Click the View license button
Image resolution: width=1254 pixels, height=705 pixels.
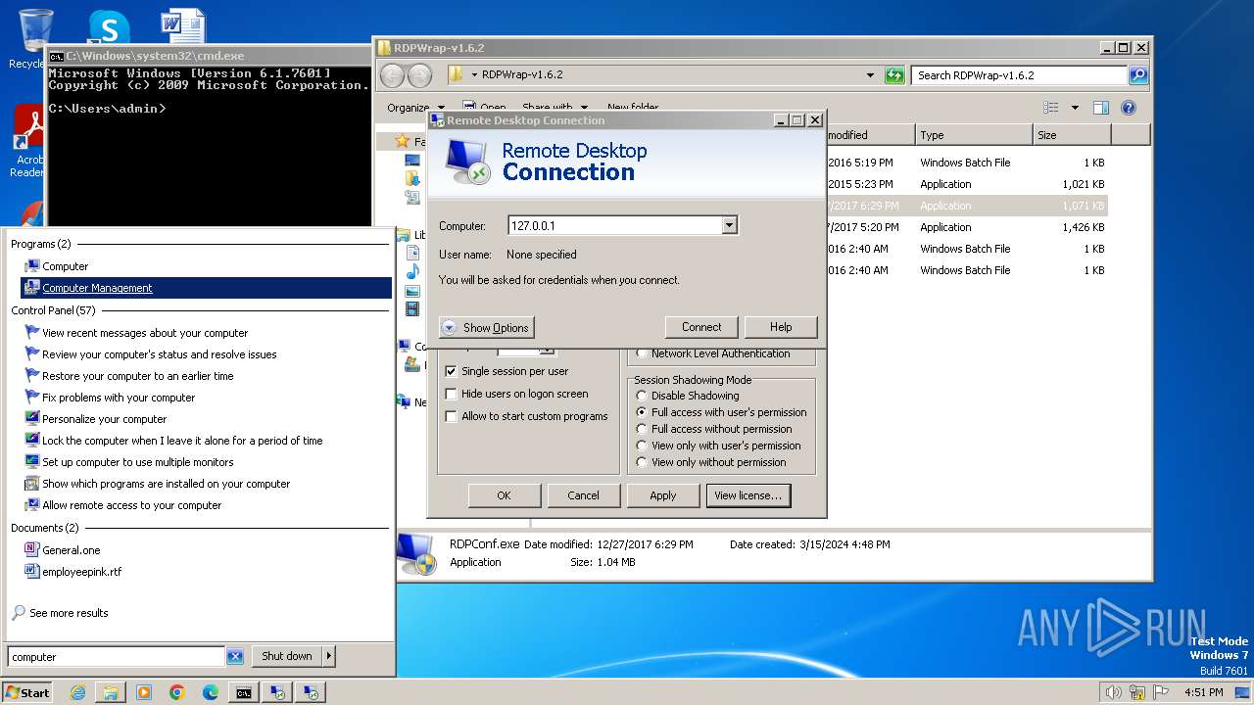[x=748, y=495]
